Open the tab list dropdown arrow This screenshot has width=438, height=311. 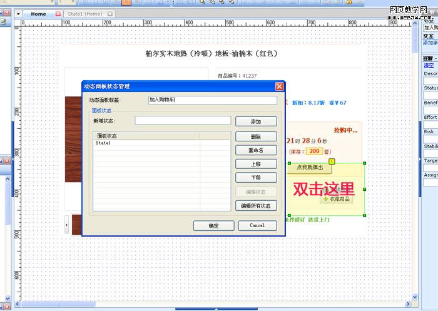point(19,14)
